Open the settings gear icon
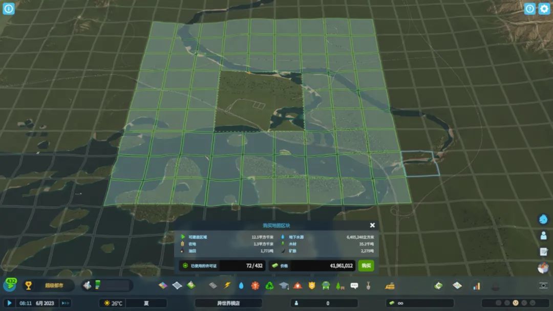 [x=544, y=9]
